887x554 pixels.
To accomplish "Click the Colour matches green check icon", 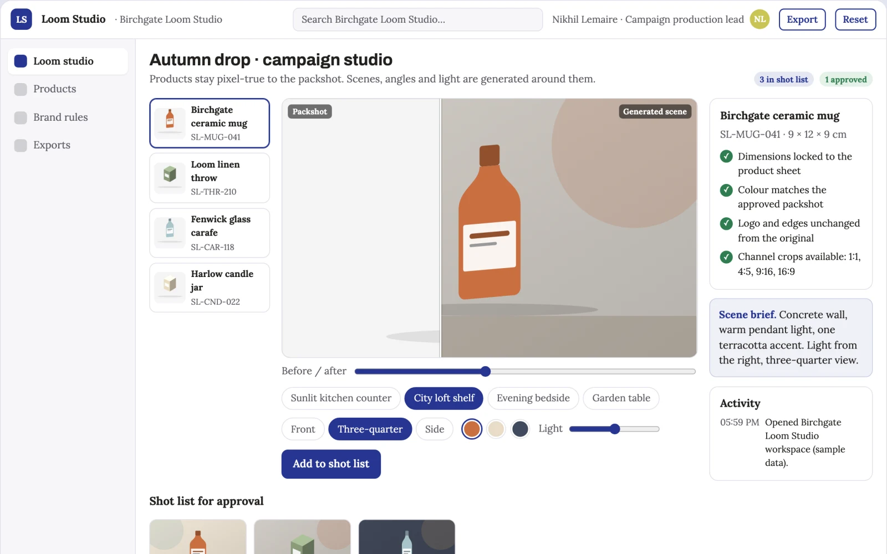I will tap(726, 190).
